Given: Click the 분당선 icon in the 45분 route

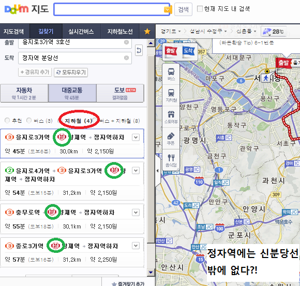Looking at the screenshot, I should click(62, 137).
